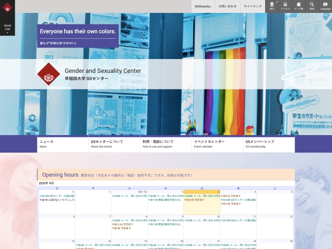Open the サイトマップ link

click(x=253, y=6)
